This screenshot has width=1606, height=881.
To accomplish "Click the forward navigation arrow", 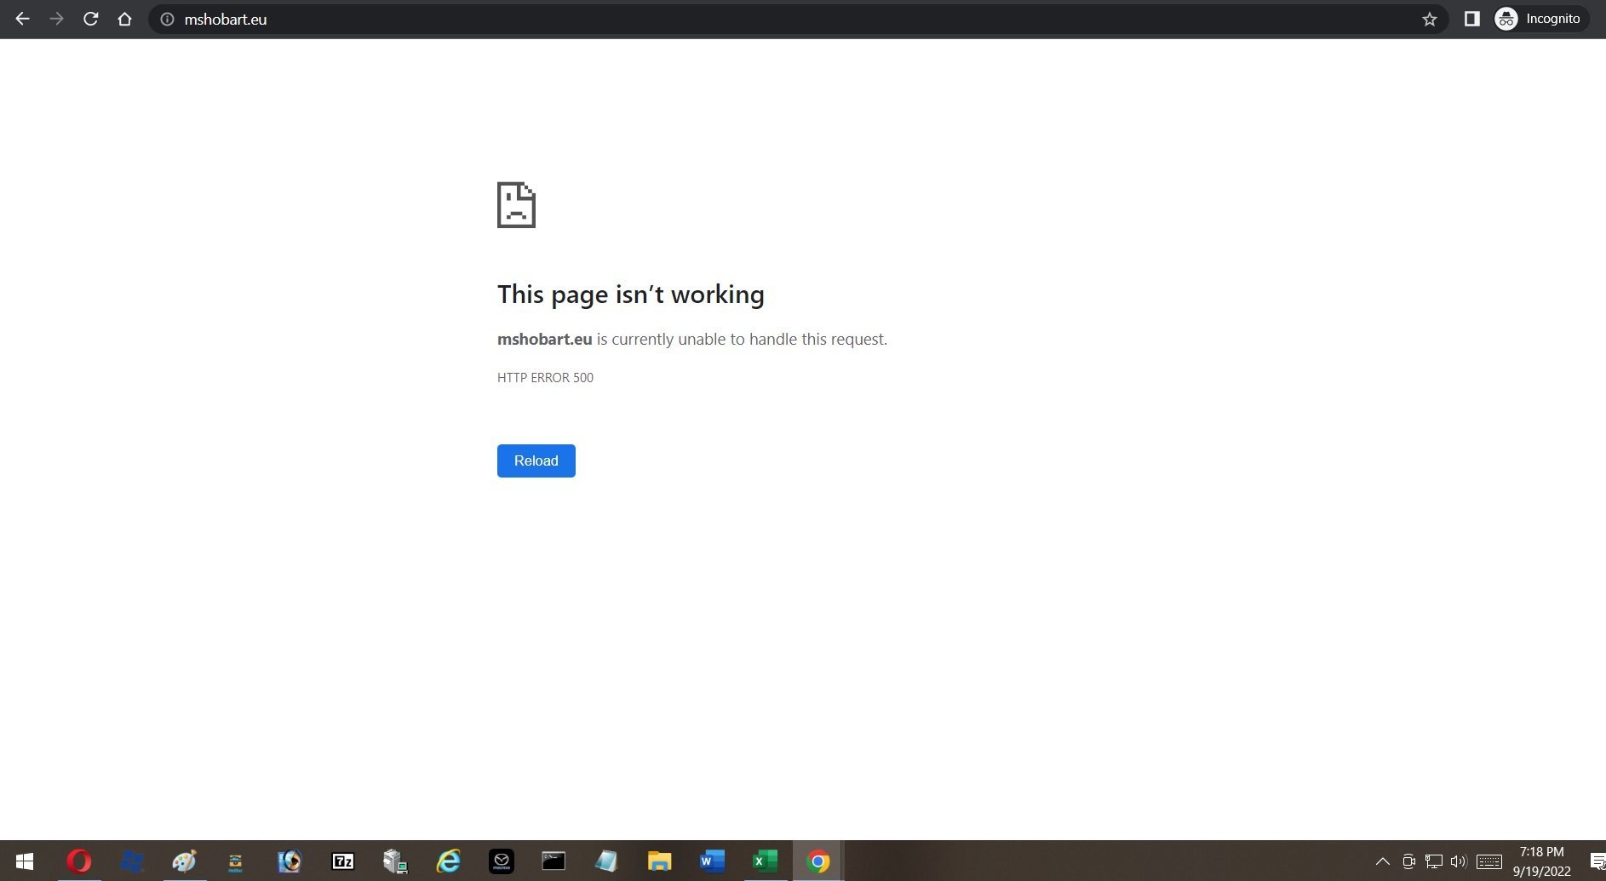I will pos(57,19).
